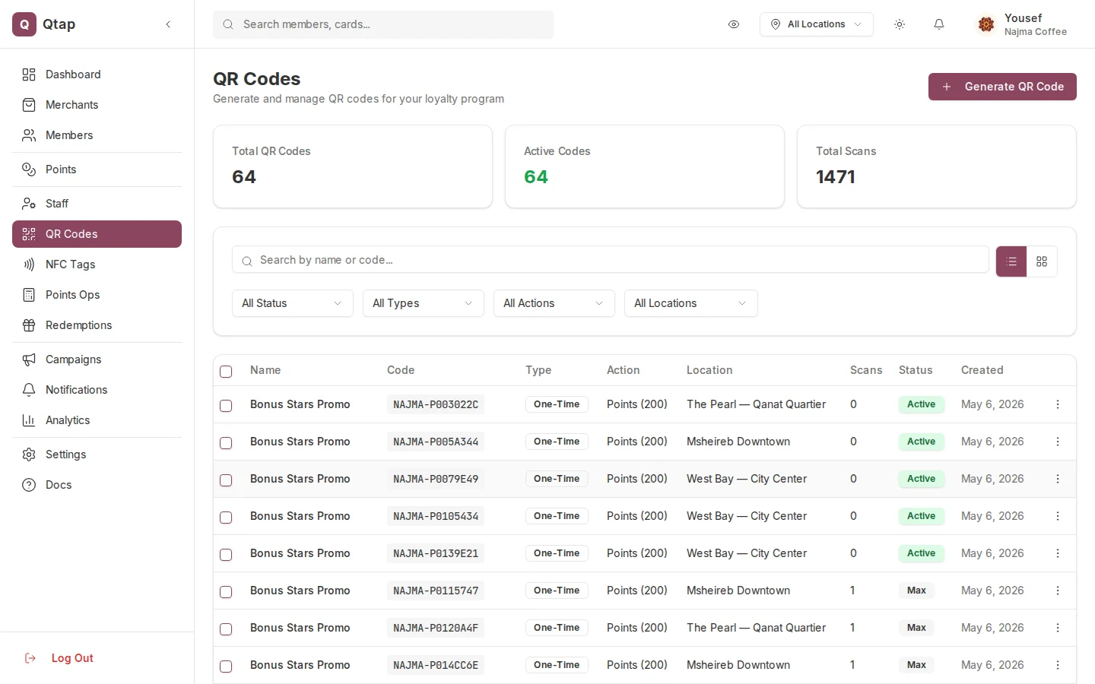Click One-Time badge in NAJMA-P014CC6E row
This screenshot has height=684, width=1095.
(557, 665)
